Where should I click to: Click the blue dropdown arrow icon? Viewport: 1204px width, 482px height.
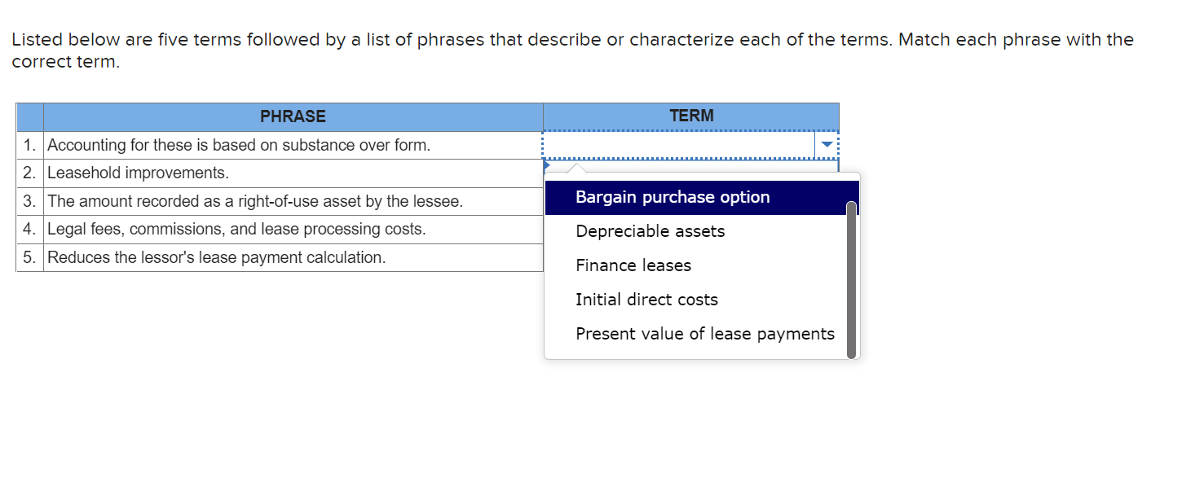point(827,143)
